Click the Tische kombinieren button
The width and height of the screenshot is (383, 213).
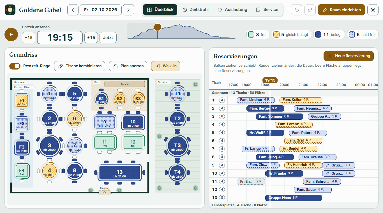pos(80,66)
